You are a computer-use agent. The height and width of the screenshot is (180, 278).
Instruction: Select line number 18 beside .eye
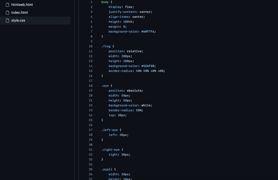pos(91,86)
